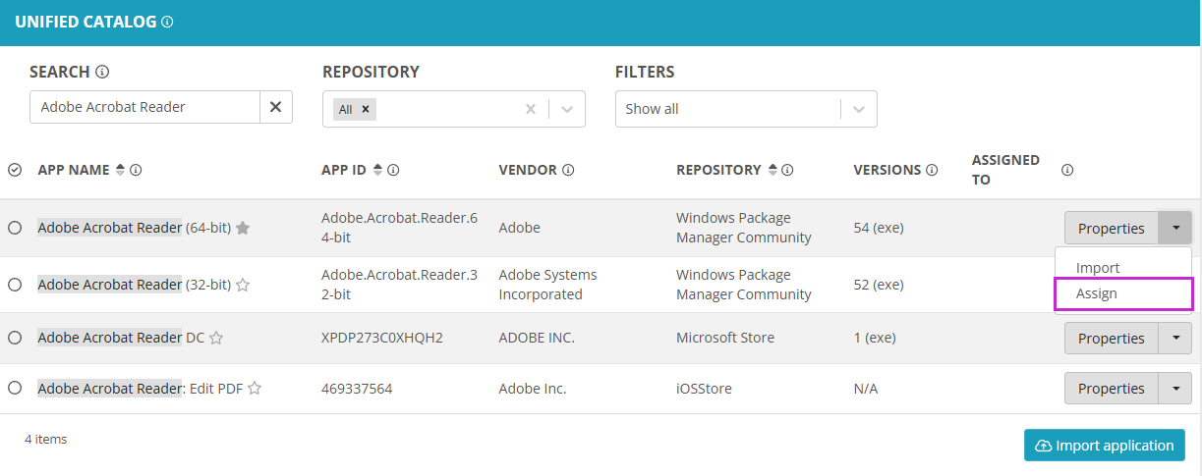The width and height of the screenshot is (1202, 476).
Task: Open Properties for Adobe Acrobat Reader DC
Action: click(1112, 338)
